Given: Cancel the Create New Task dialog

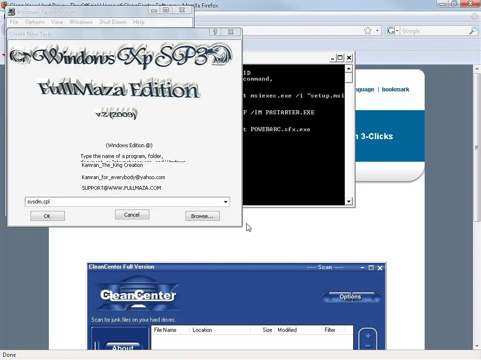Looking at the screenshot, I should [132, 215].
